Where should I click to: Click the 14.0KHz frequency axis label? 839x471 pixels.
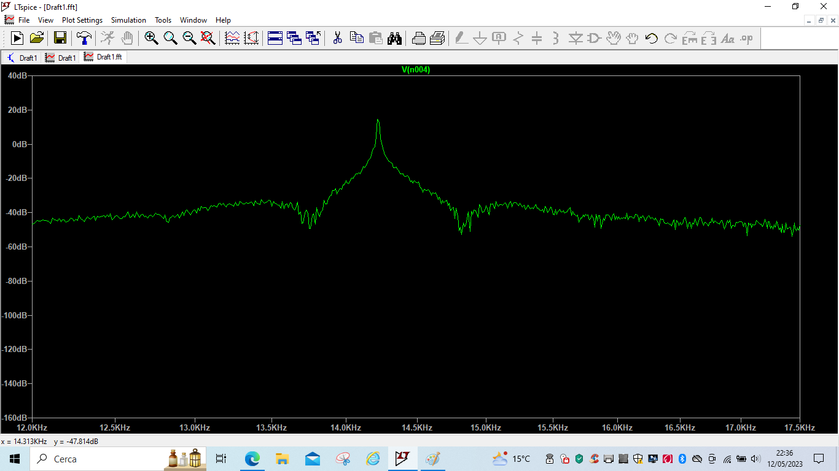(346, 427)
